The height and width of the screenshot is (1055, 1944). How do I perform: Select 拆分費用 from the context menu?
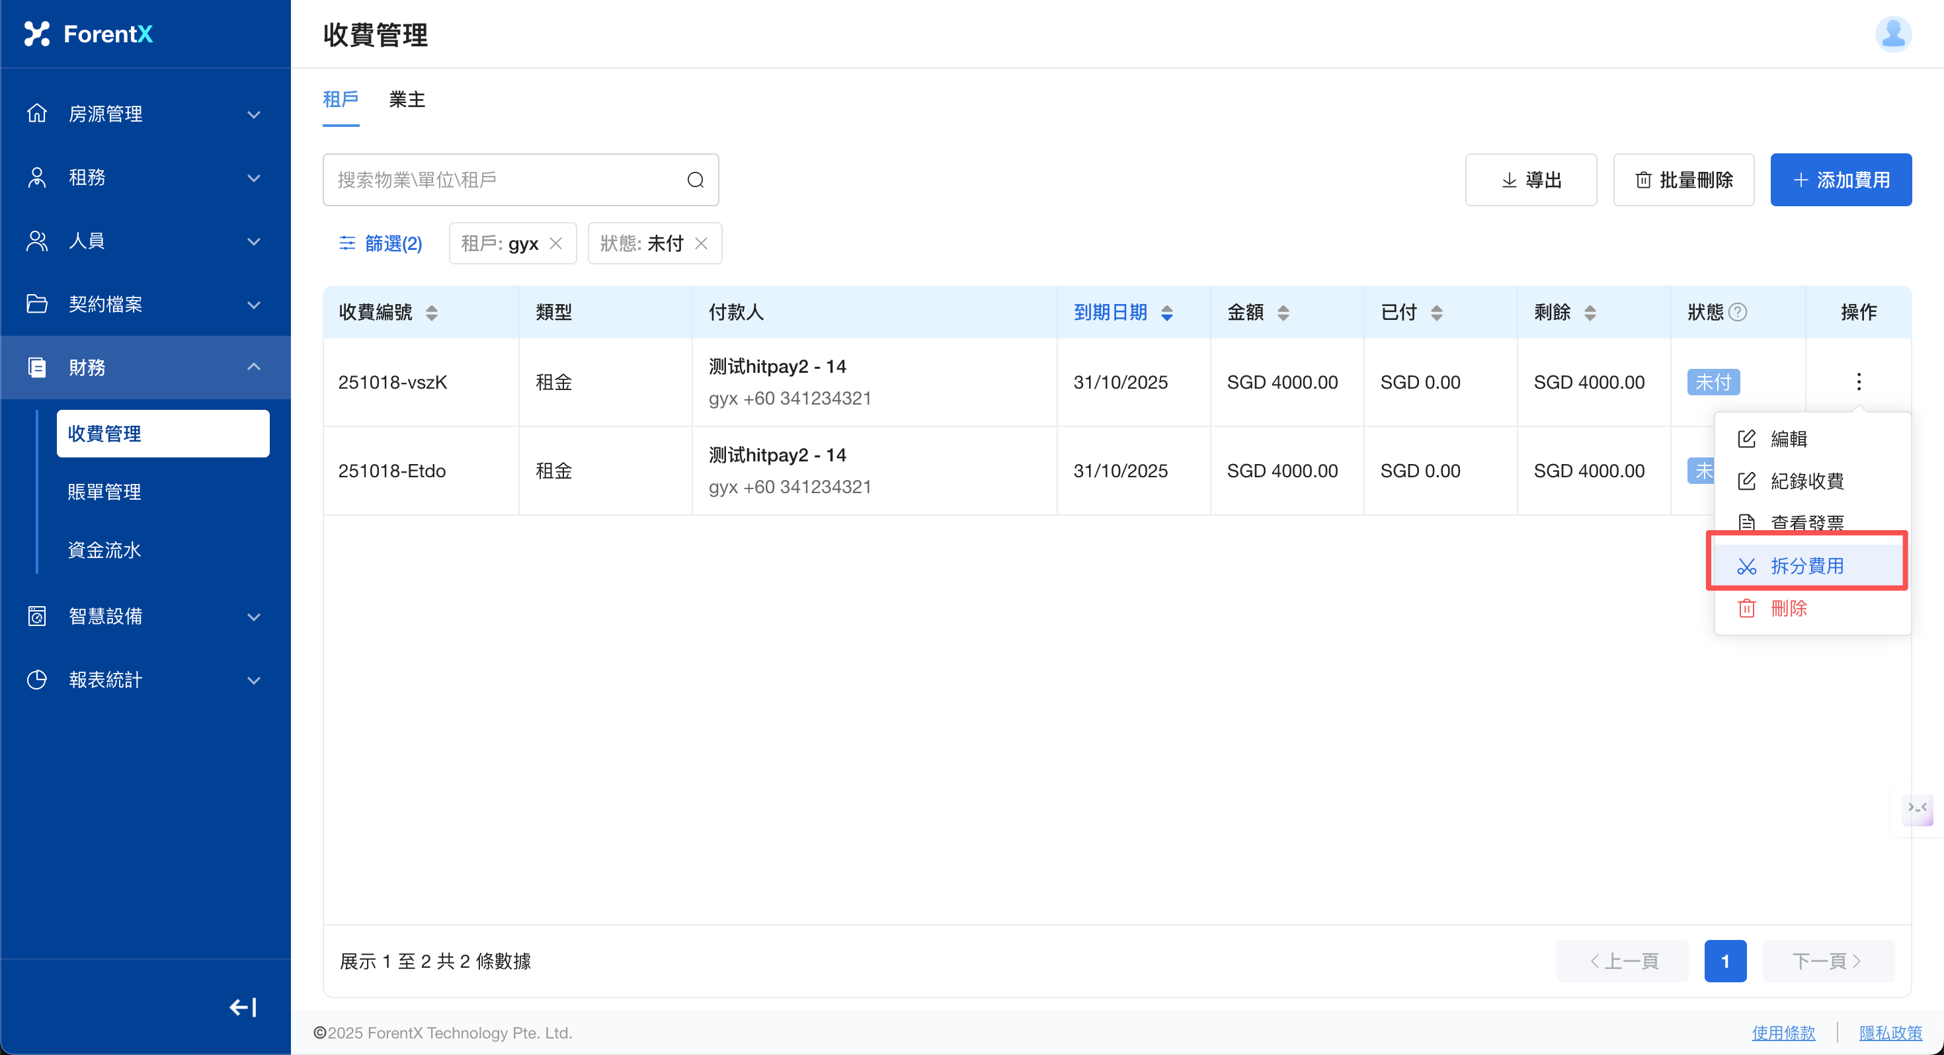pos(1806,566)
